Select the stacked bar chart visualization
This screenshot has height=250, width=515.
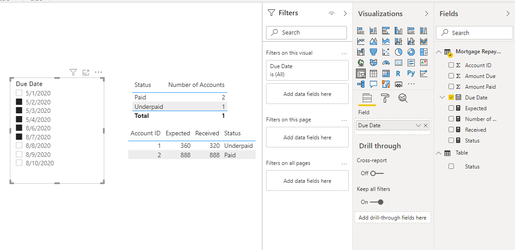coord(360,31)
